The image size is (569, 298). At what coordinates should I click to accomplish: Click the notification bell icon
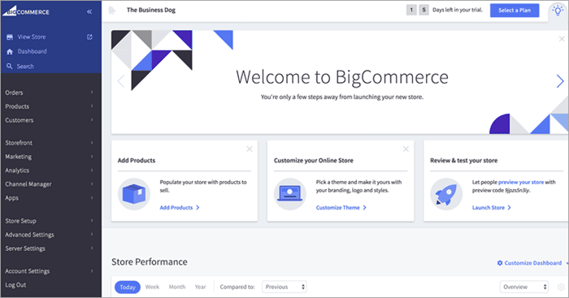112,11
